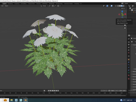
Task: Switch to the Shading workspace
Action: click(x=39, y=4)
